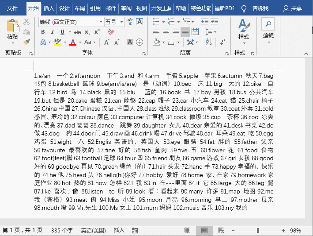Apply strikethrough with the abc button

78,32
